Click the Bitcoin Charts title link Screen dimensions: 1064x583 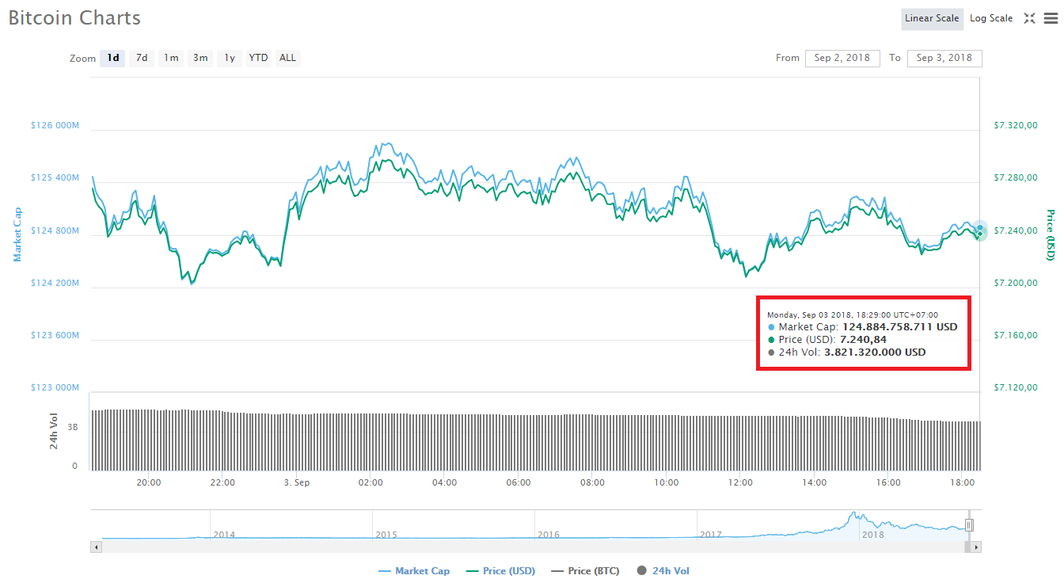tap(74, 17)
